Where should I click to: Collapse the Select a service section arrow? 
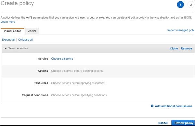[6, 48]
